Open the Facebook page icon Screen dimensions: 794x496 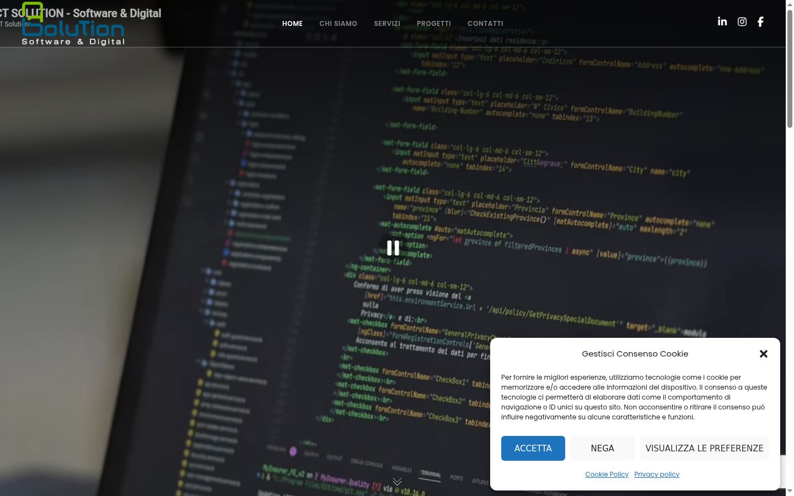tap(760, 21)
